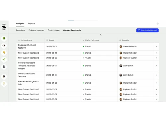166x124 pixels.
Task: Open the Emission treemap sub-tab
Action: pos(36,30)
